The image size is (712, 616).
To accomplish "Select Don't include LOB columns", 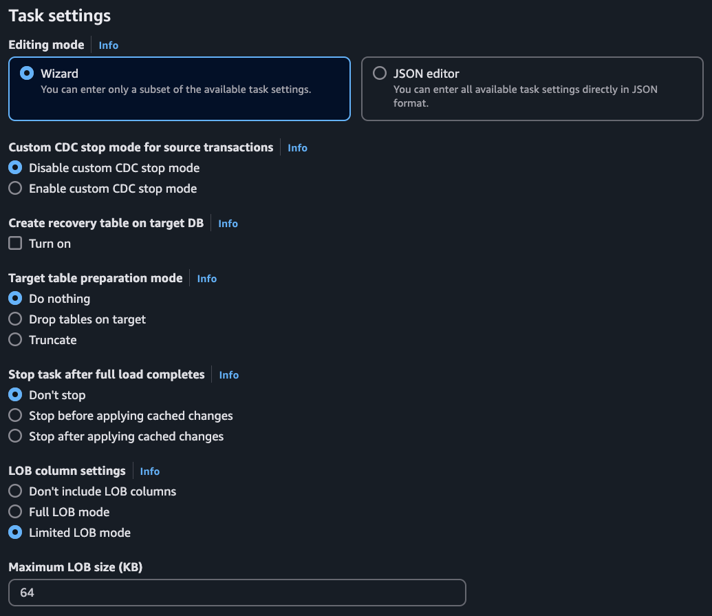I will click(15, 491).
